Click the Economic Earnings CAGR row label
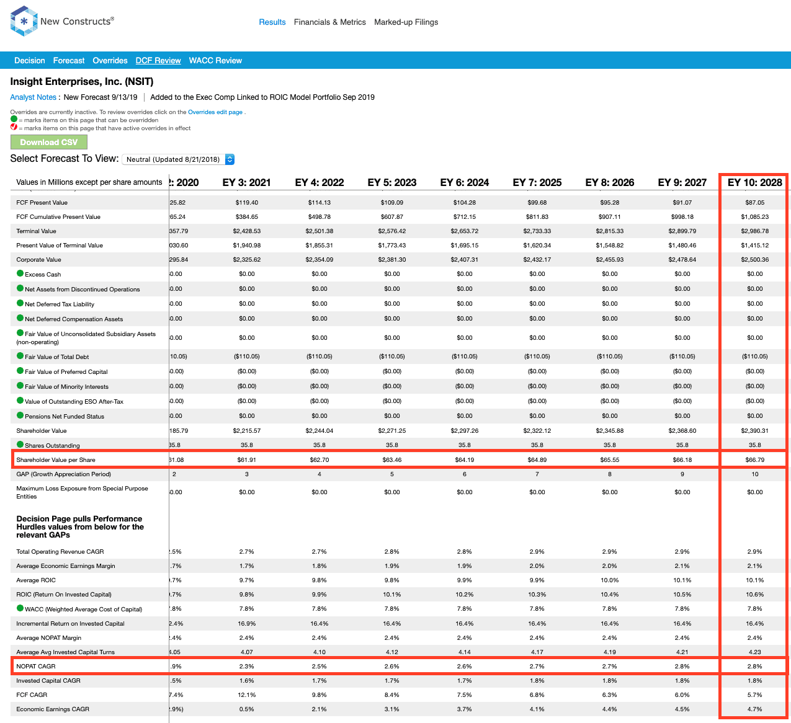 coord(53,709)
